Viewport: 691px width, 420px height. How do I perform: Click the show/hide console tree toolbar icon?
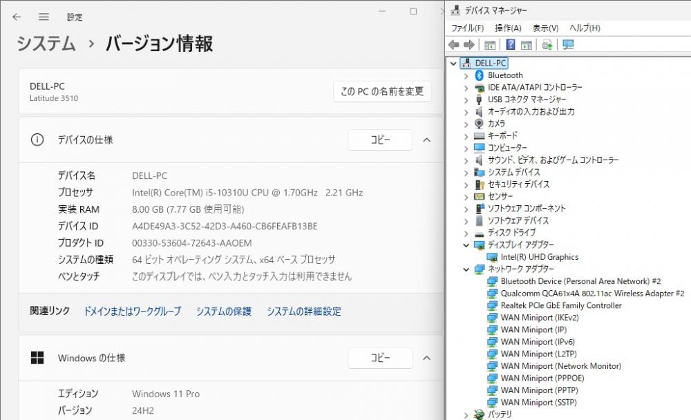[490, 44]
